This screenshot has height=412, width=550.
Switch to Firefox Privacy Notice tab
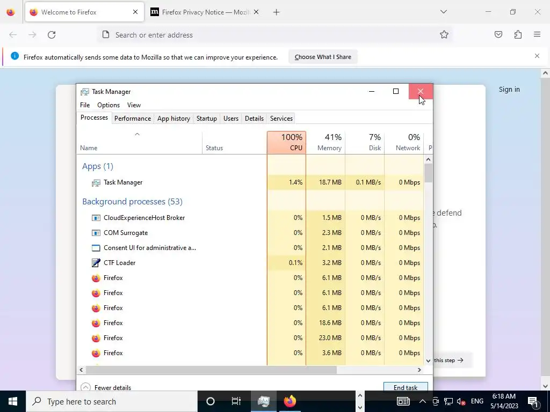click(x=205, y=12)
